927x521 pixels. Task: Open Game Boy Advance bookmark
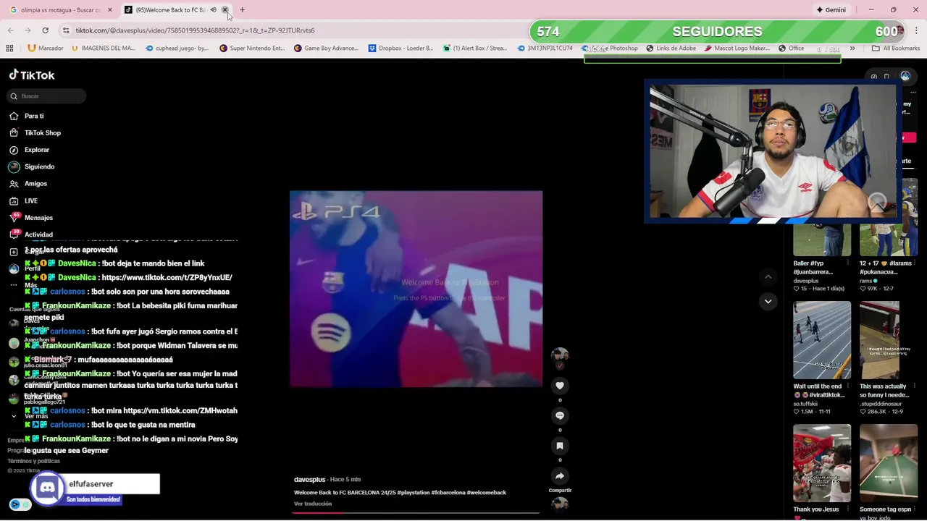(326, 48)
